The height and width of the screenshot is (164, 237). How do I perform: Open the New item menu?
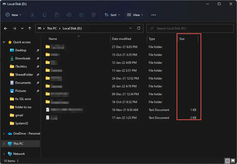[14, 15]
